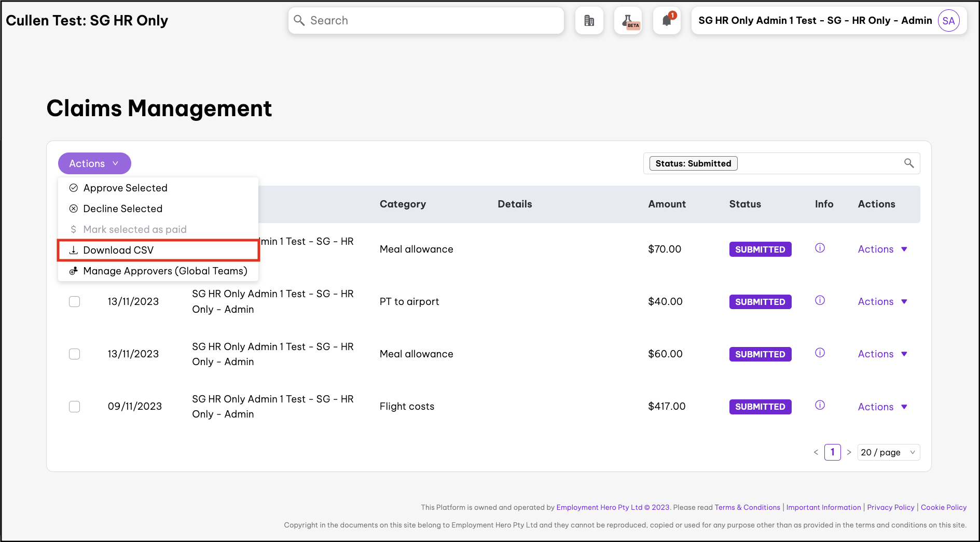Expand row Actions for the $40.00 claim

[x=882, y=302]
